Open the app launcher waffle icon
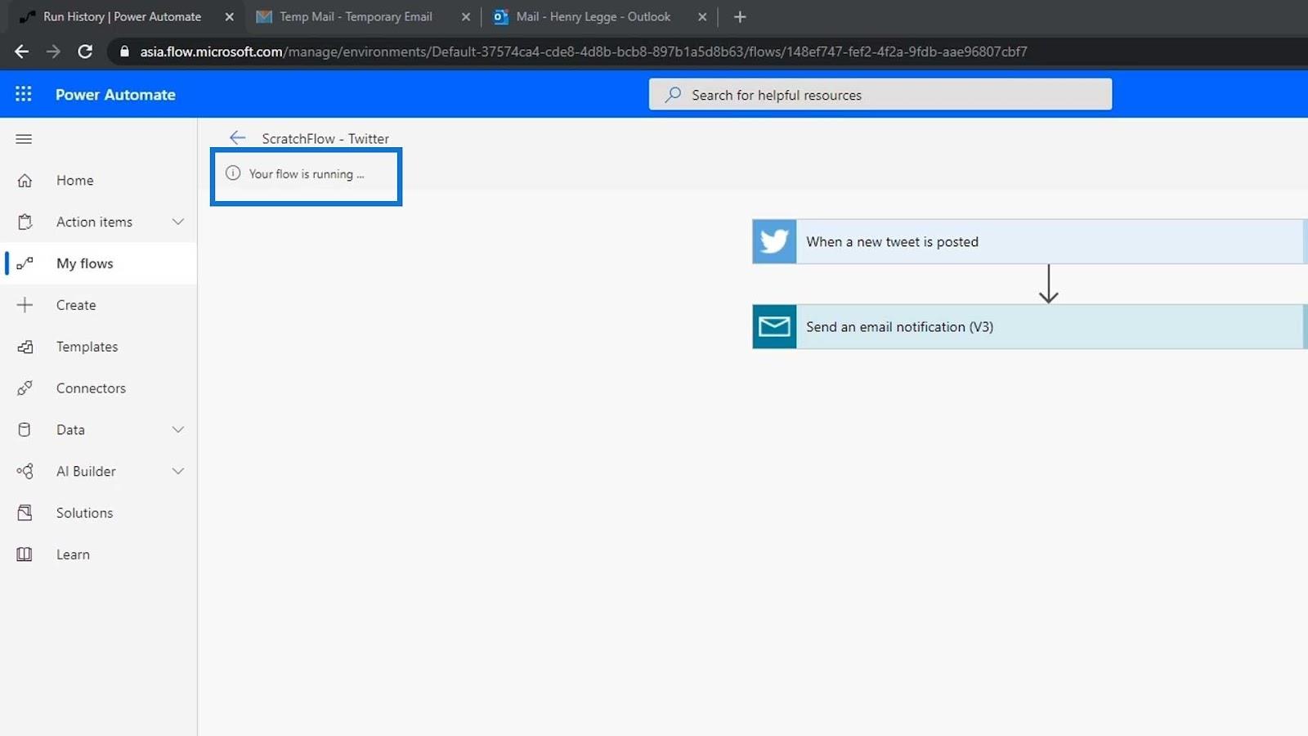1308x736 pixels. tap(24, 94)
